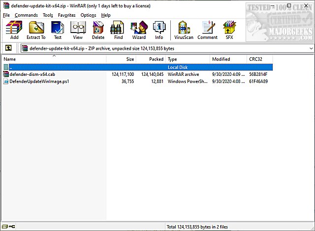Image resolution: width=315 pixels, height=231 pixels.
Task: Click modified date 9/30/2020 4:09
Action: 228,74
